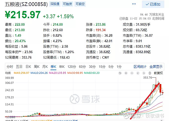Open 全屏显示 fullscreen view
169x121 pixels.
pos(156,67)
